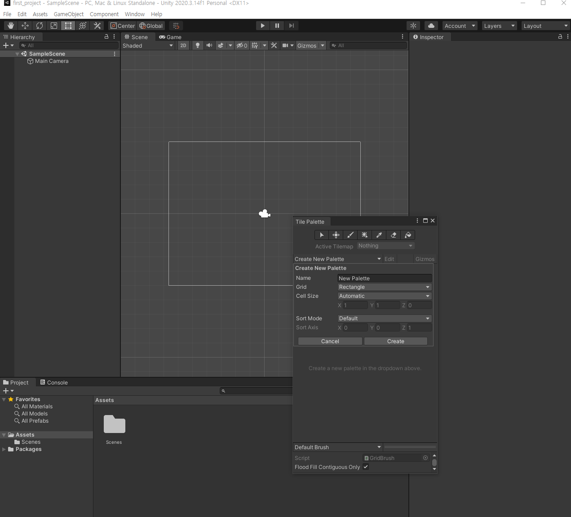The width and height of the screenshot is (571, 517).
Task: Open the Grid type dropdown set to Rectangle
Action: [384, 287]
